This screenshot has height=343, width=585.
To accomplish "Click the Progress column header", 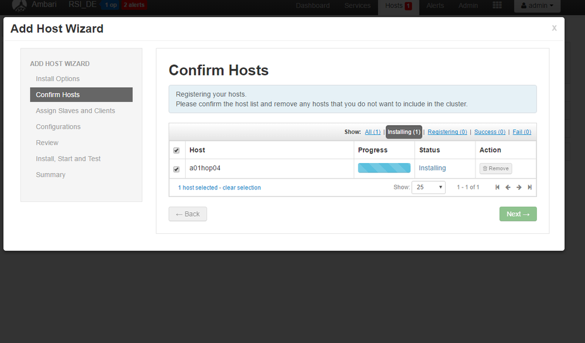I will (x=372, y=150).
